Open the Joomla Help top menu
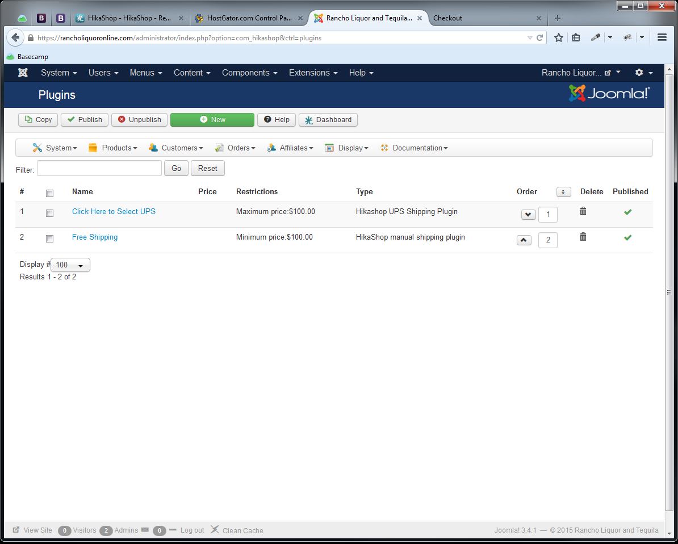 coord(361,73)
